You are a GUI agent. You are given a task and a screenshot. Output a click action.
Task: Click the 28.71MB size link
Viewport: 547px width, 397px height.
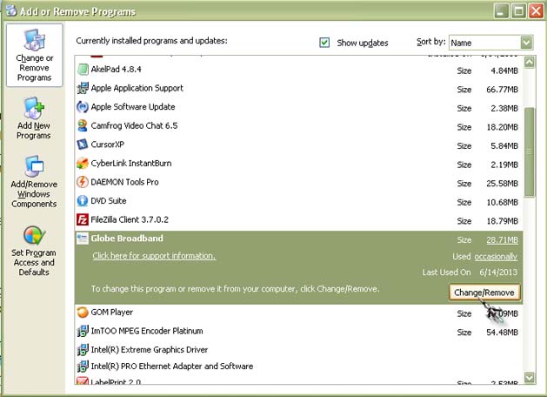[503, 240]
